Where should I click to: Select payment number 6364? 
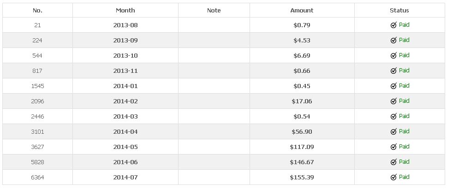pyautogui.click(x=37, y=177)
